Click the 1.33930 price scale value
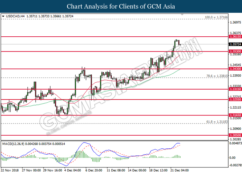The width and height of the screenshot is (242, 173). click(x=235, y=75)
